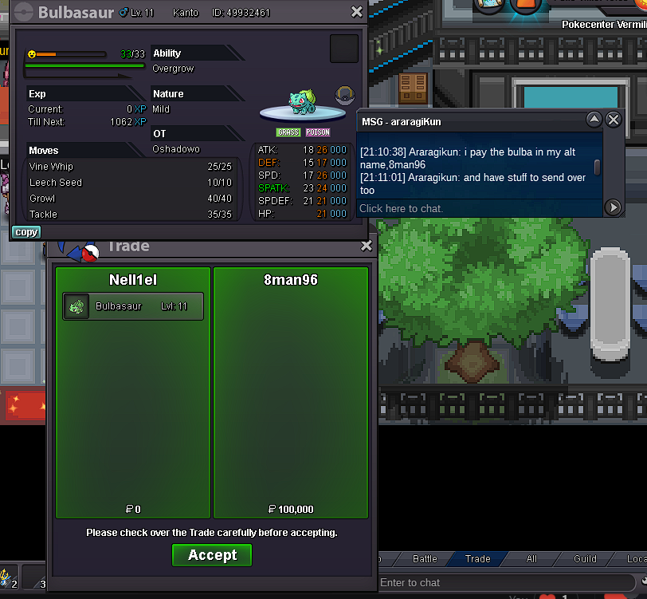Image resolution: width=647 pixels, height=599 pixels.
Task: Click the Pokecenter Vermilion location label
Action: 604,25
